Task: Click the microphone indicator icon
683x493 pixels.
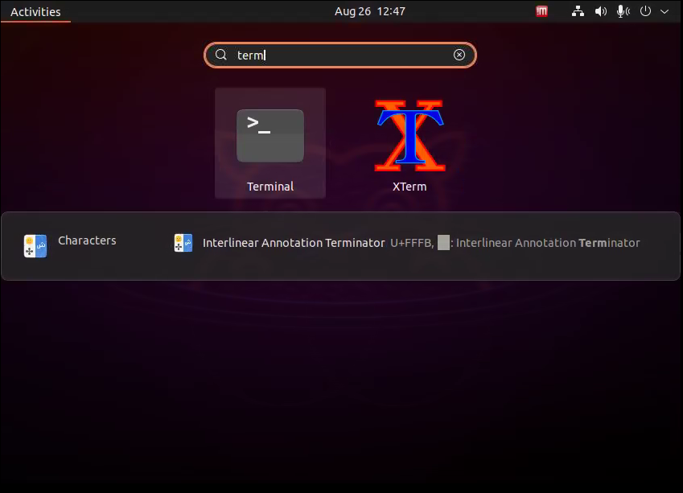Action: coord(623,11)
